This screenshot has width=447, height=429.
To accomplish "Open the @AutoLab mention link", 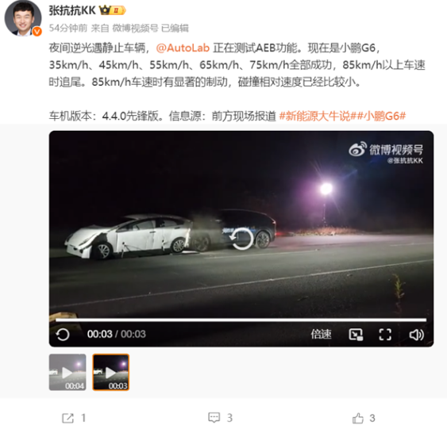I will coord(183,48).
